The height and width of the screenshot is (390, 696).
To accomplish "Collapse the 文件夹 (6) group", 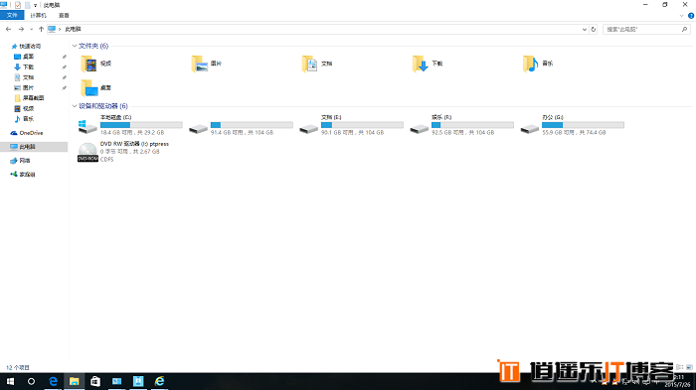I will click(75, 46).
